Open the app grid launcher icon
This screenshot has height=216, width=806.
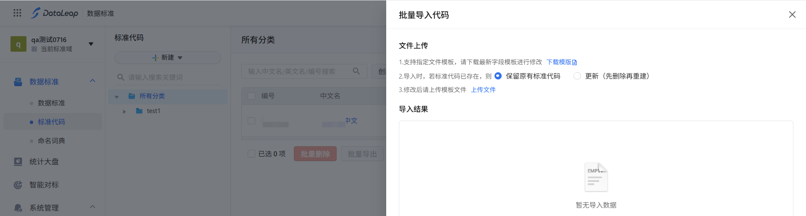click(17, 13)
